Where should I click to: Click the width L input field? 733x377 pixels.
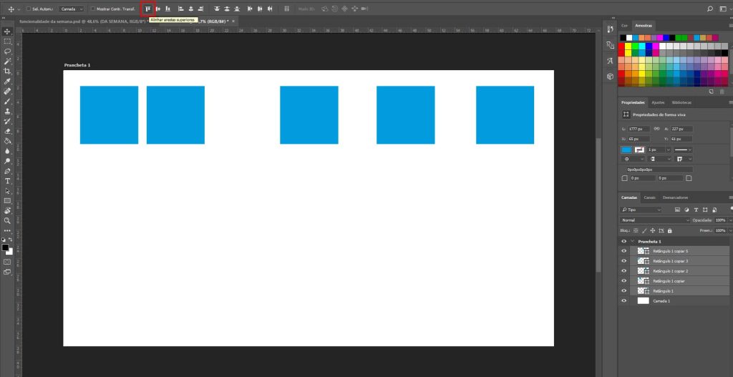pyautogui.click(x=638, y=129)
